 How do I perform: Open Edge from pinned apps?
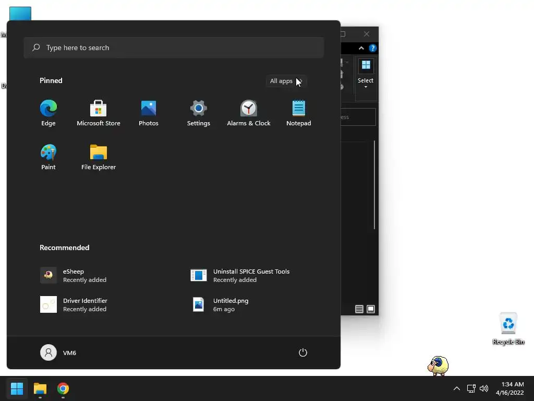48,113
